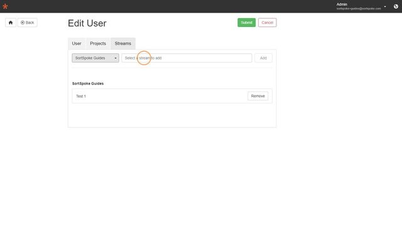Cancel editing the user
The image size is (402, 237).
pyautogui.click(x=267, y=23)
